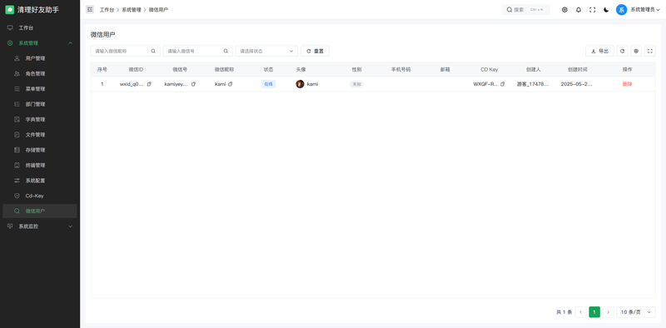This screenshot has height=328, width=666.
Task: Click the 未知 gender tag
Action: tap(357, 84)
